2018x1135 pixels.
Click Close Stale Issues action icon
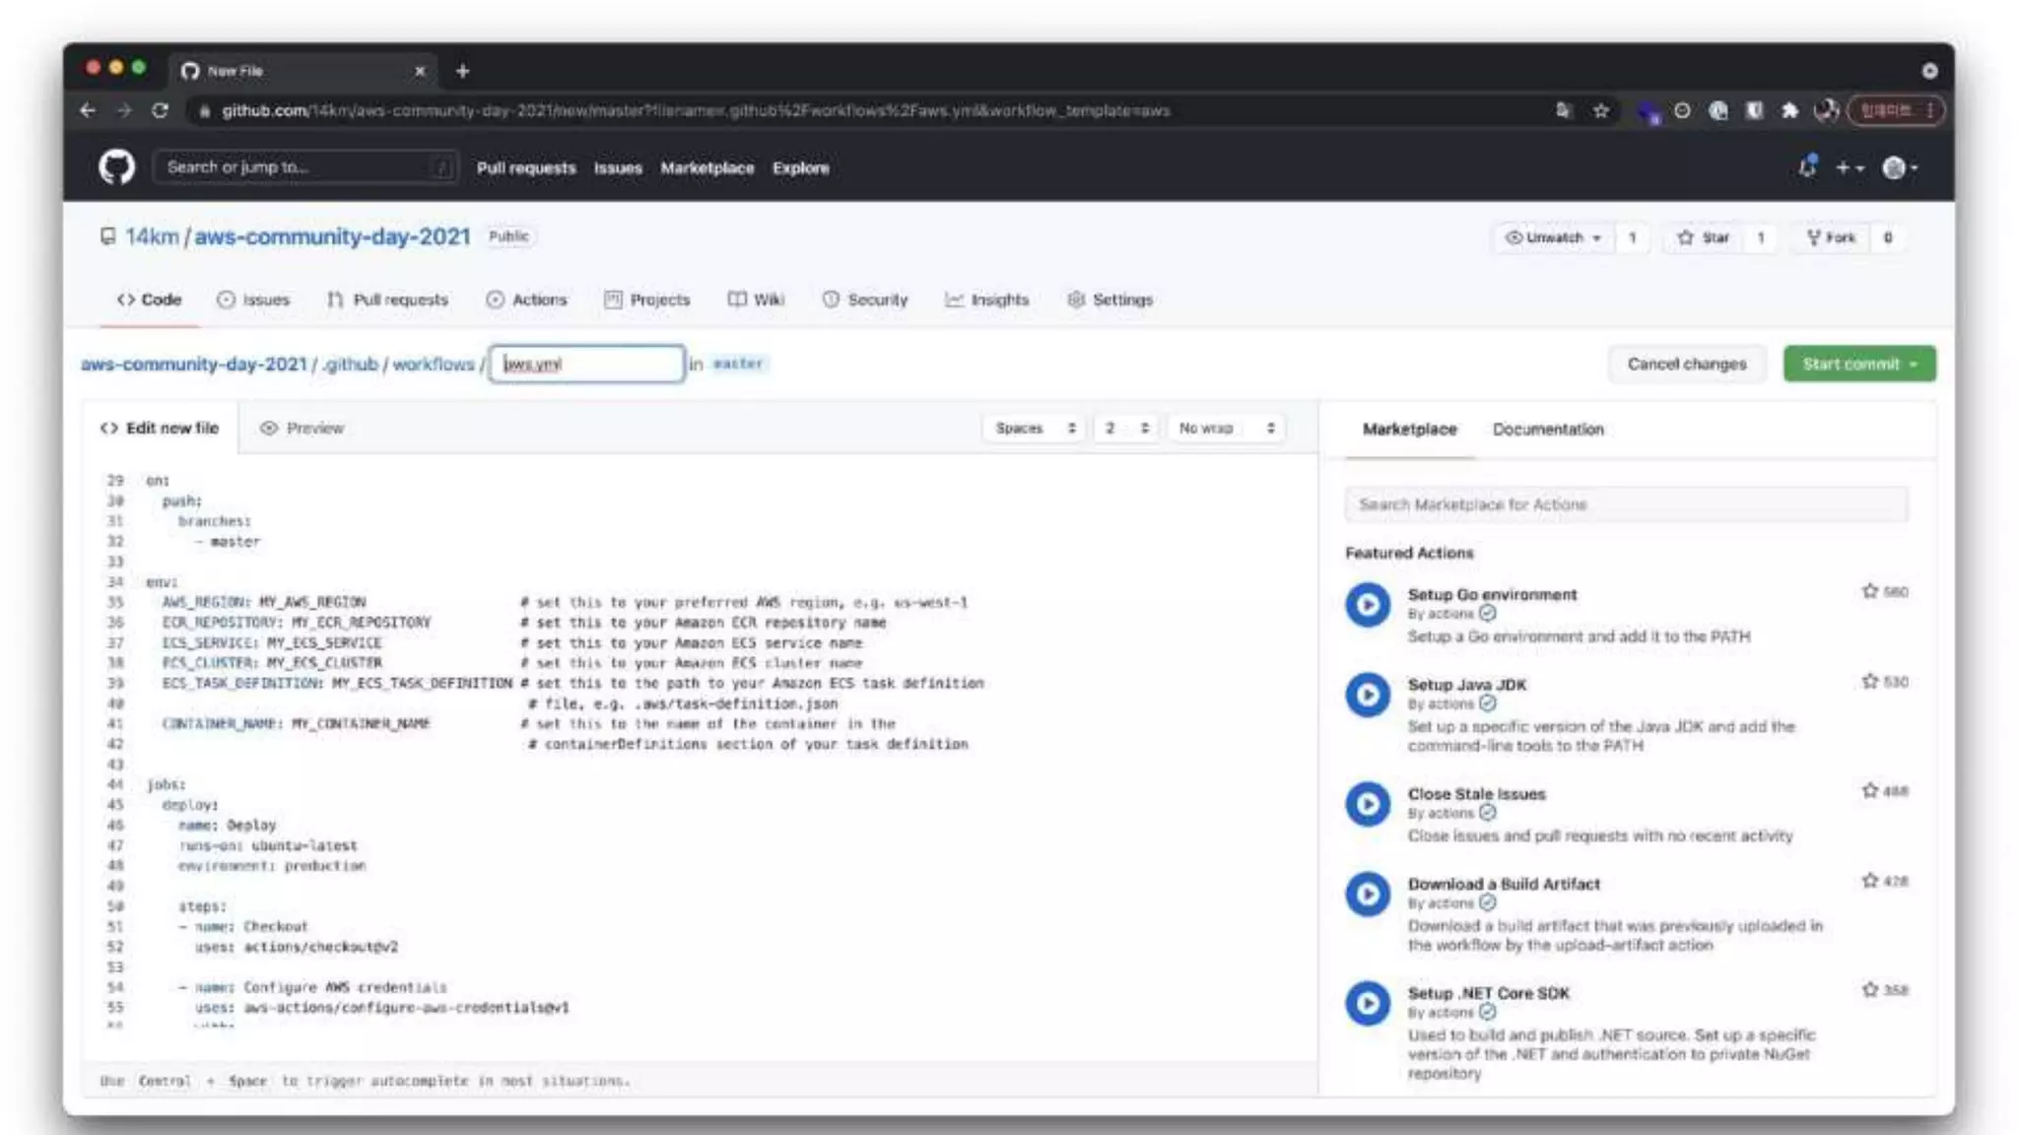tap(1368, 804)
